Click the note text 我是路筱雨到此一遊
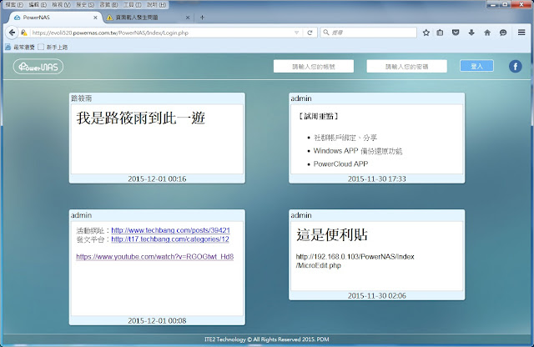Screen dimensions: 534x347 pos(141,118)
